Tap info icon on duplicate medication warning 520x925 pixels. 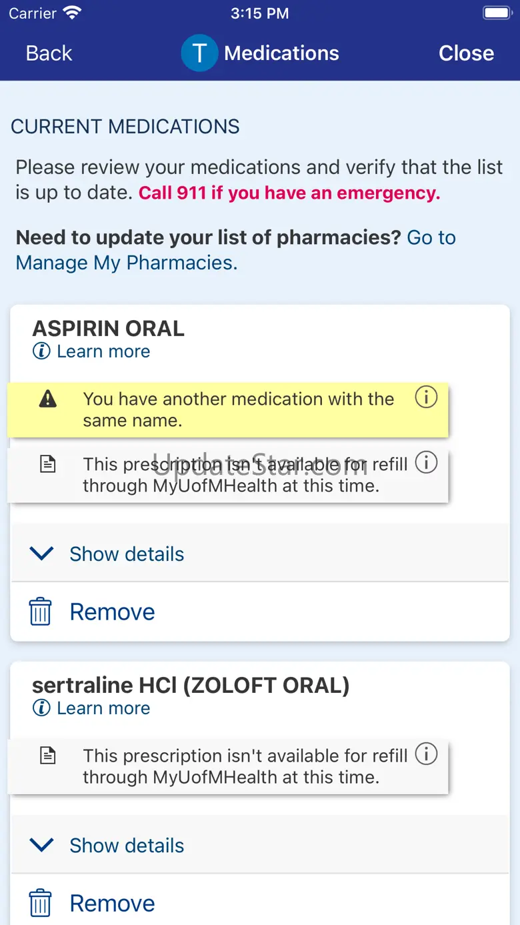pos(426,397)
